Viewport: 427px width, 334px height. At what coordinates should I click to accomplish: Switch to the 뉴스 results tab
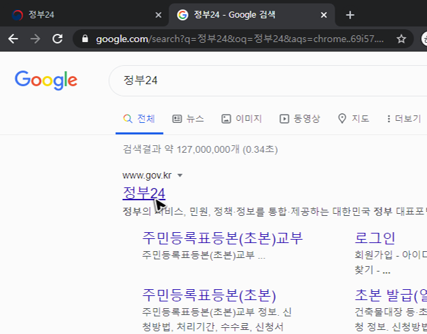(x=188, y=119)
